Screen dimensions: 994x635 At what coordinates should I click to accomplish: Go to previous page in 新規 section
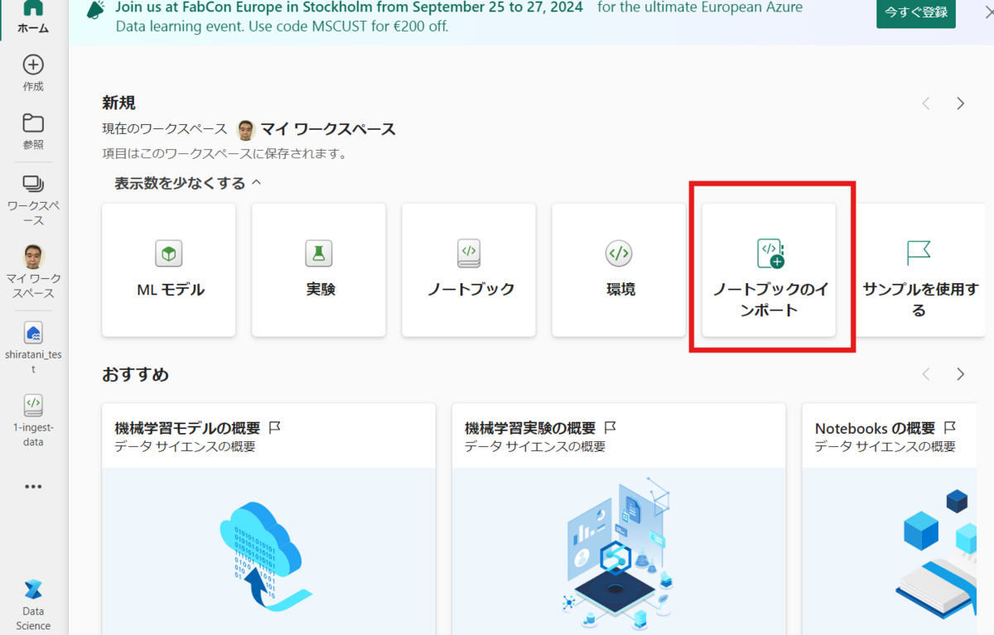926,103
